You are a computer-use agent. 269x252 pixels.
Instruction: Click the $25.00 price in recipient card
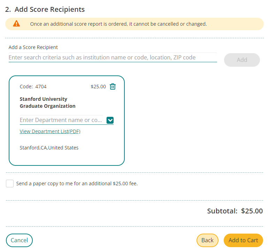click(x=98, y=87)
